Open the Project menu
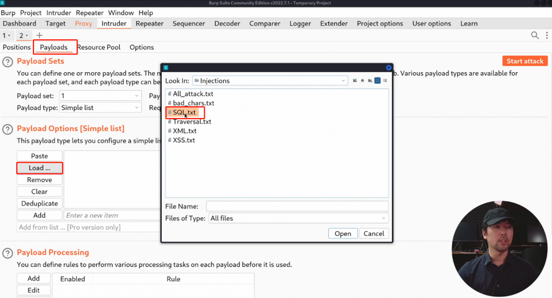This screenshot has height=298, width=552. click(31, 13)
